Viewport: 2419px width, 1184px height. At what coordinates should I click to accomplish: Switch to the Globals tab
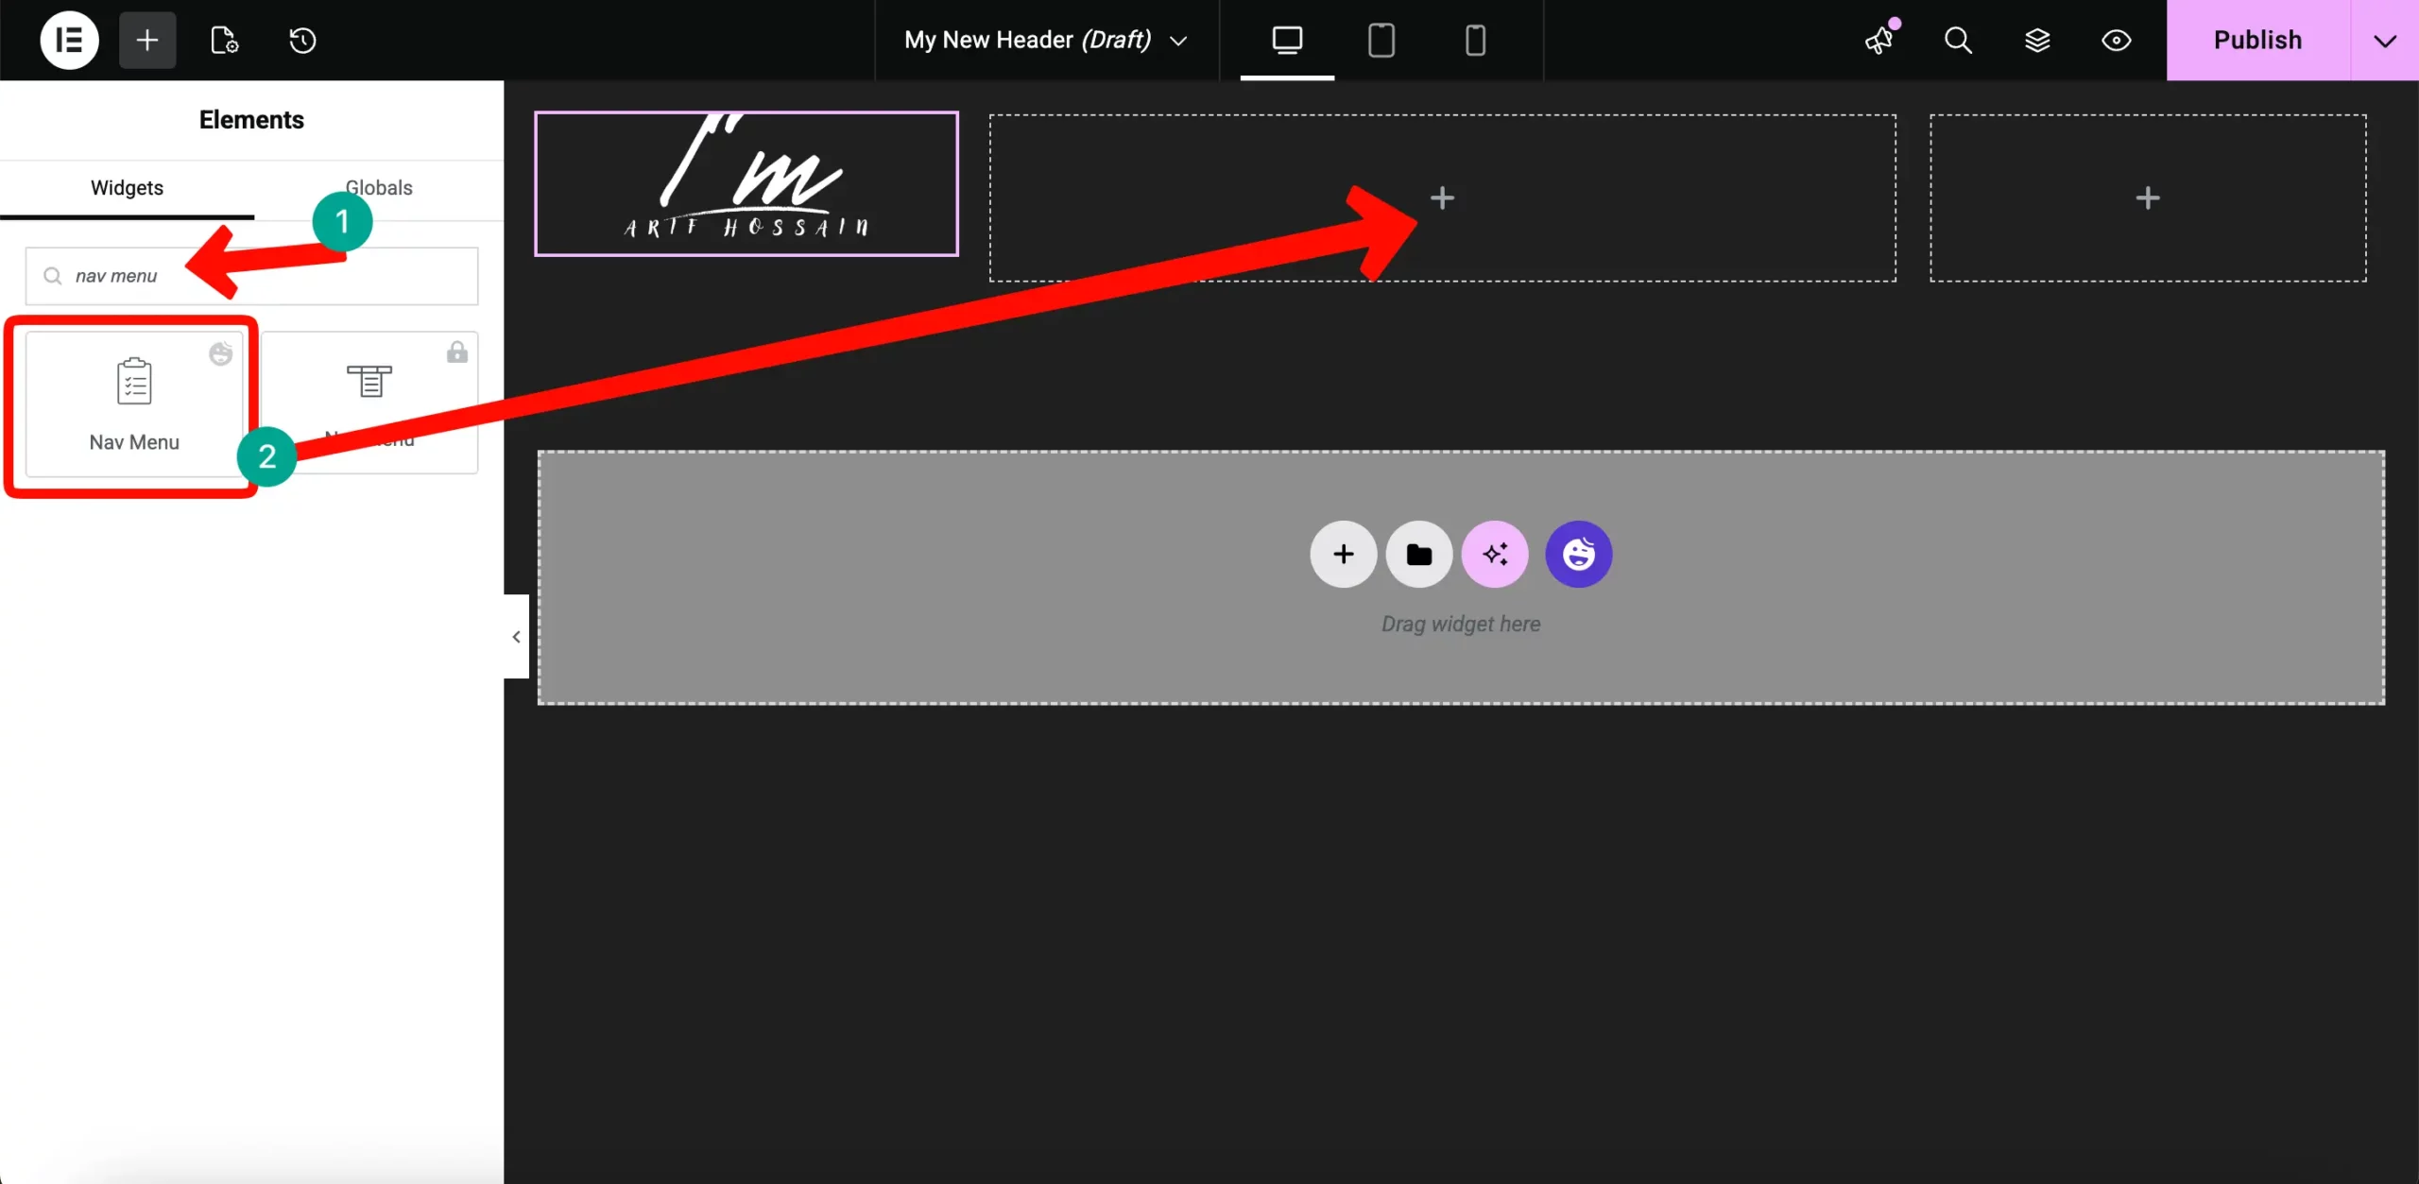click(379, 187)
